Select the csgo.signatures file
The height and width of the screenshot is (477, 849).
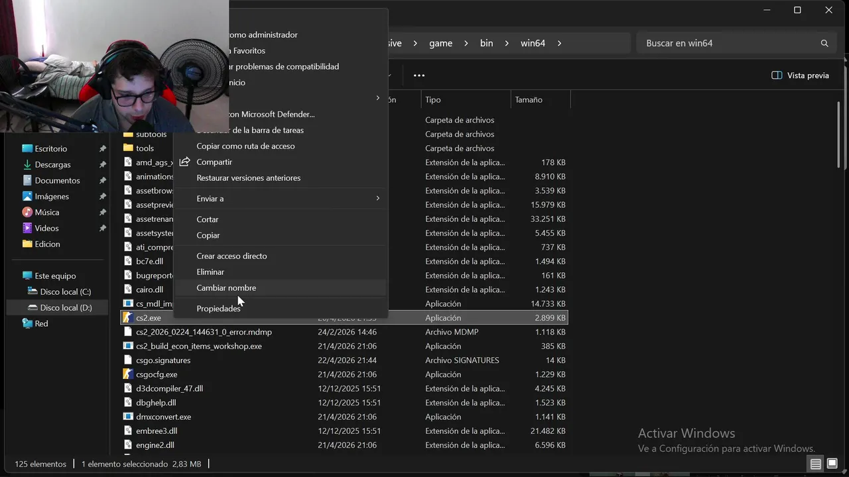tap(163, 360)
